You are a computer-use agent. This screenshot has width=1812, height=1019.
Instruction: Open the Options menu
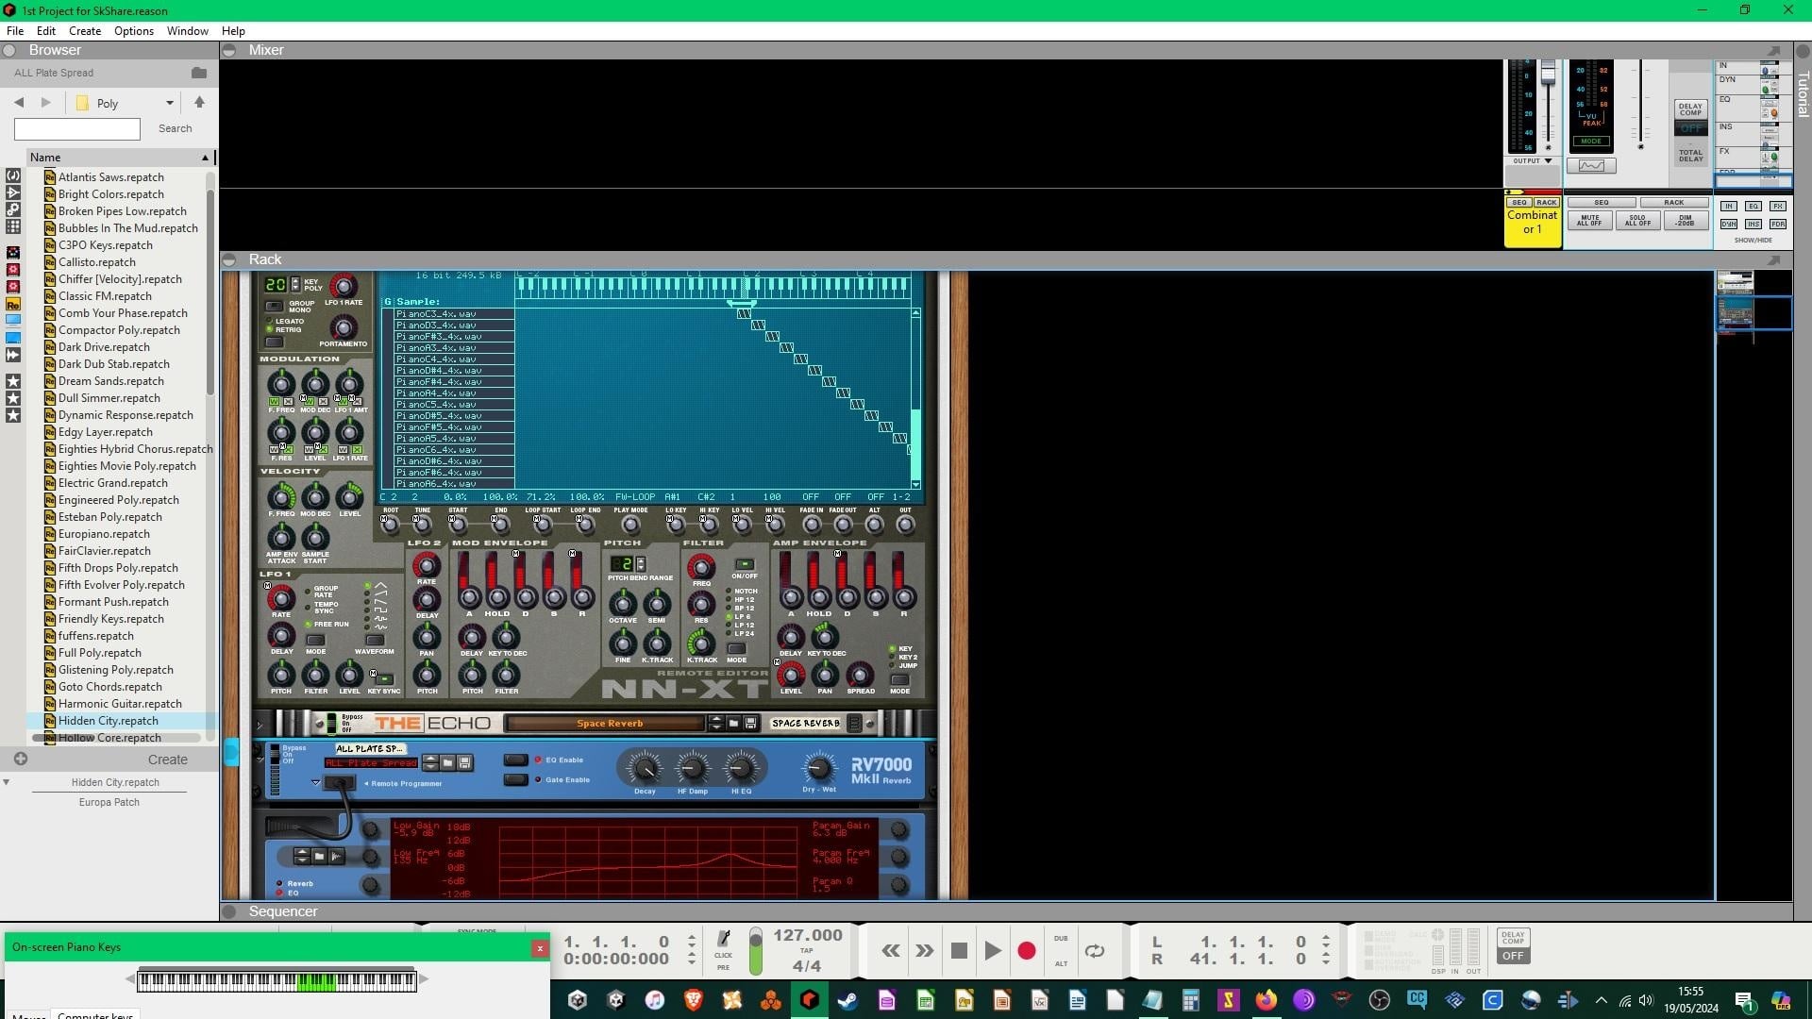tap(134, 31)
